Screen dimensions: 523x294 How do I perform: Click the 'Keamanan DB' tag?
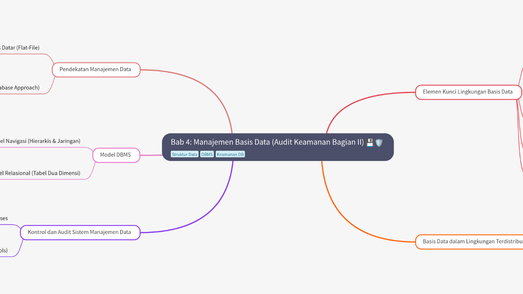pyautogui.click(x=230, y=154)
